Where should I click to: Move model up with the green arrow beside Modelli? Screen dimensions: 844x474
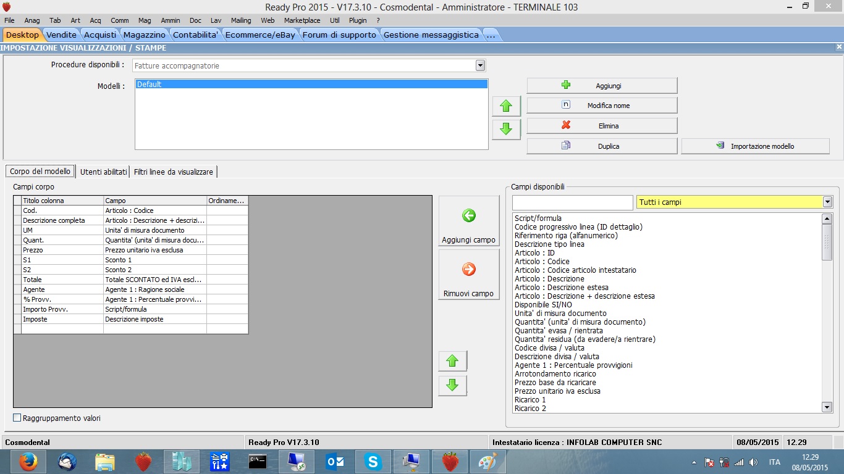(x=506, y=106)
